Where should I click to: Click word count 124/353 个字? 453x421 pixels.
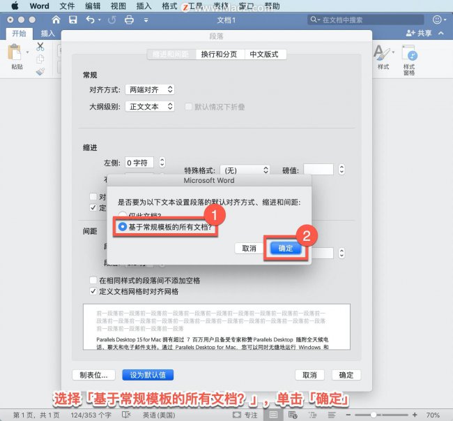(91, 415)
